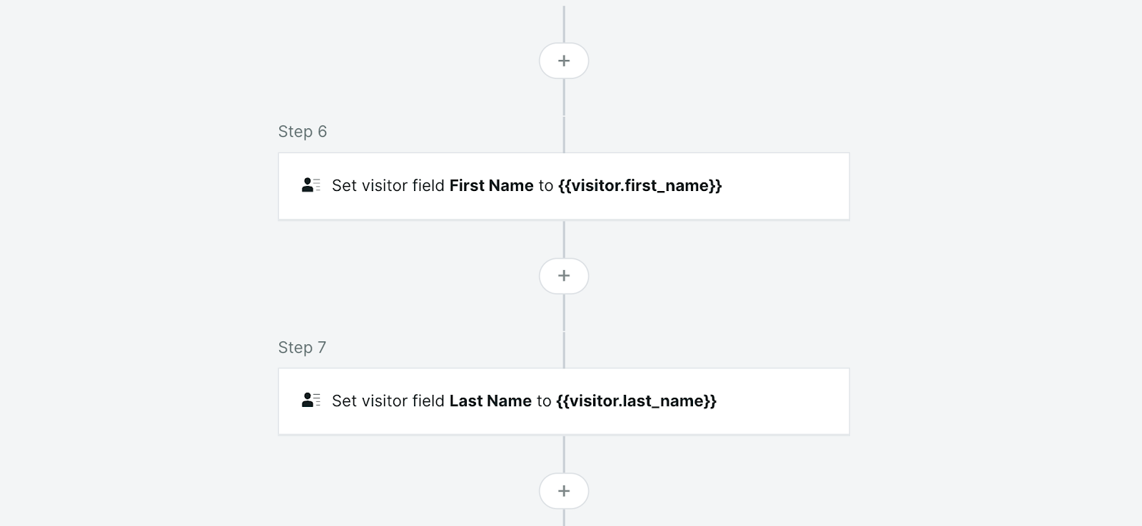Viewport: 1142px width, 526px height.
Task: Click the visitor field icon in Step 7
Action: click(x=310, y=401)
